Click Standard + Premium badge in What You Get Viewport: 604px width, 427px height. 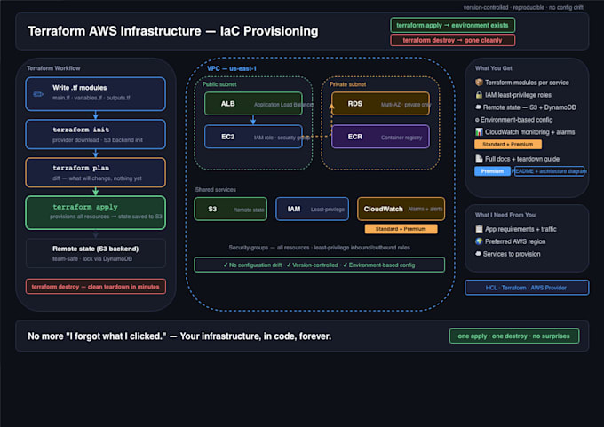click(x=508, y=145)
